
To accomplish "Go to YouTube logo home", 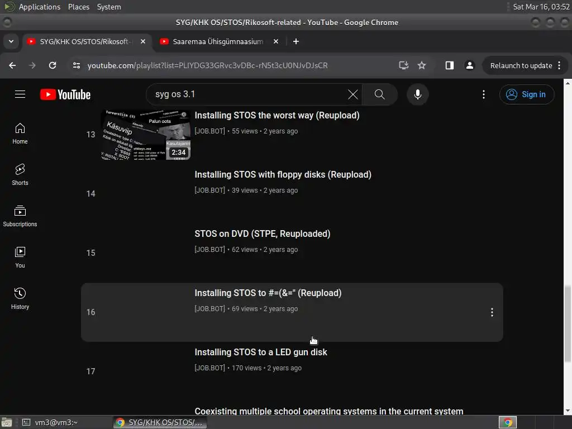I will point(65,94).
